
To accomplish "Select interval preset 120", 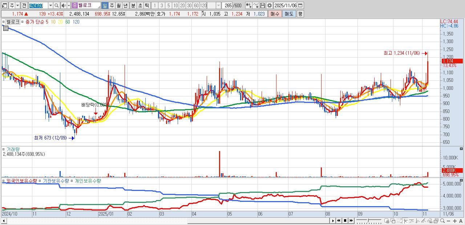I will tap(203, 5).
